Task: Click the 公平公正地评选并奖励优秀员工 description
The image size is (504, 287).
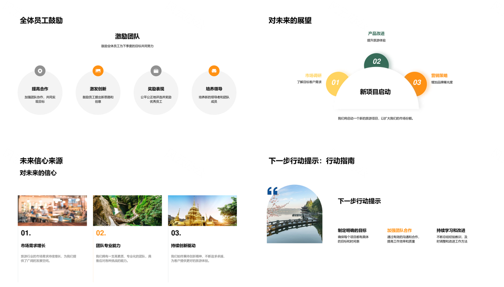Action: (156, 100)
